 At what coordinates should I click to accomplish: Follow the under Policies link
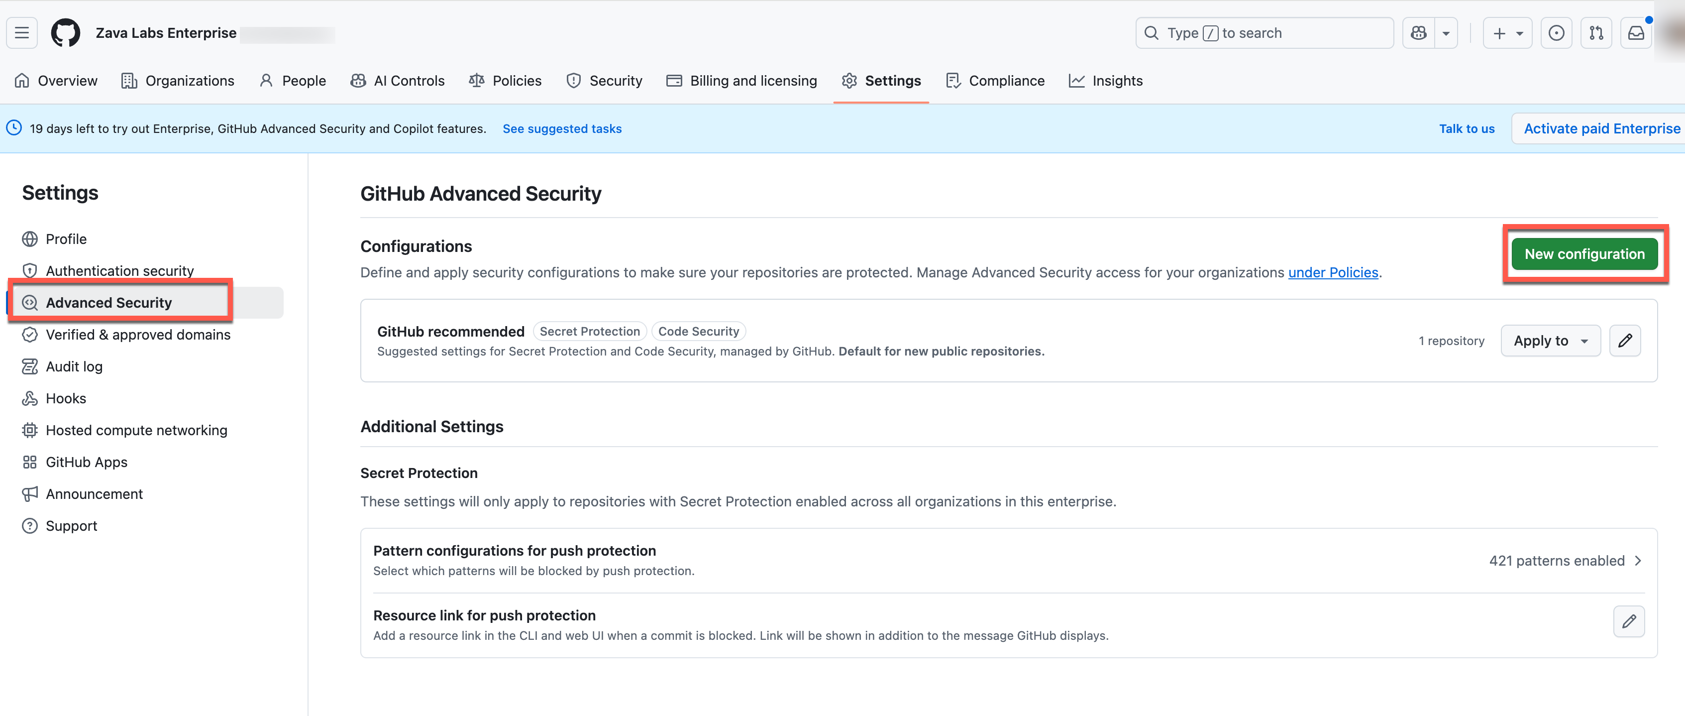pyautogui.click(x=1333, y=272)
